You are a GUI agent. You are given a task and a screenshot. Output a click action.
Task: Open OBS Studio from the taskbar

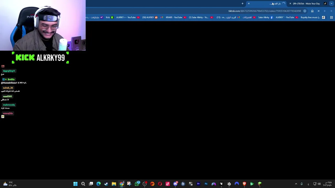coord(145,184)
